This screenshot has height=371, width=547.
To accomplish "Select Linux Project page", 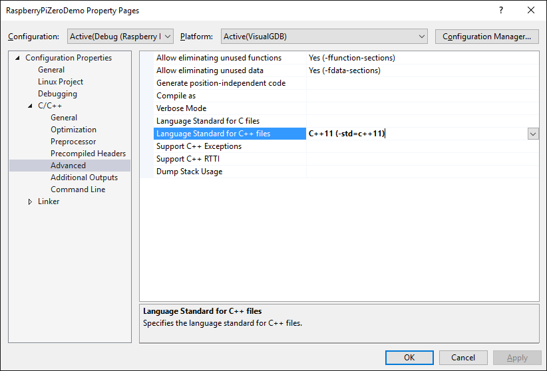I will 61,82.
